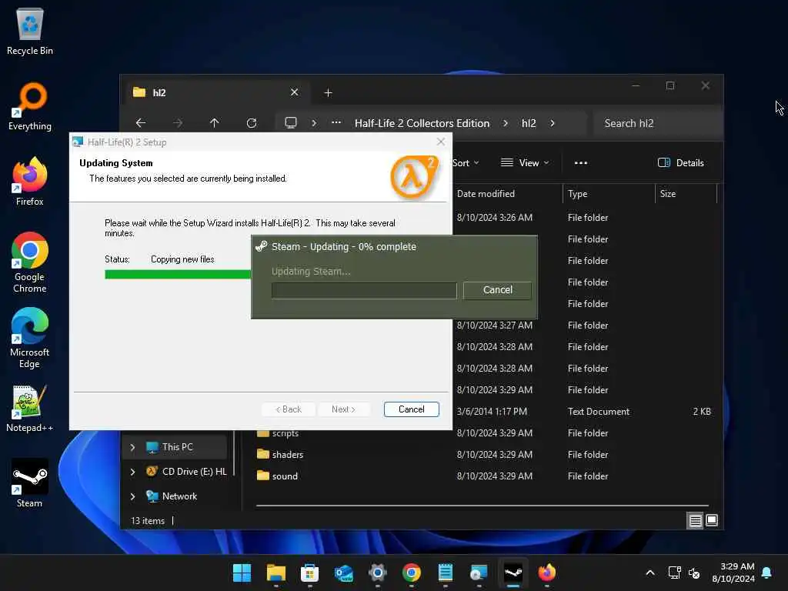Close the Half-Life(R) 2 Setup dialog
Screen dimensions: 788x591
pos(441,142)
